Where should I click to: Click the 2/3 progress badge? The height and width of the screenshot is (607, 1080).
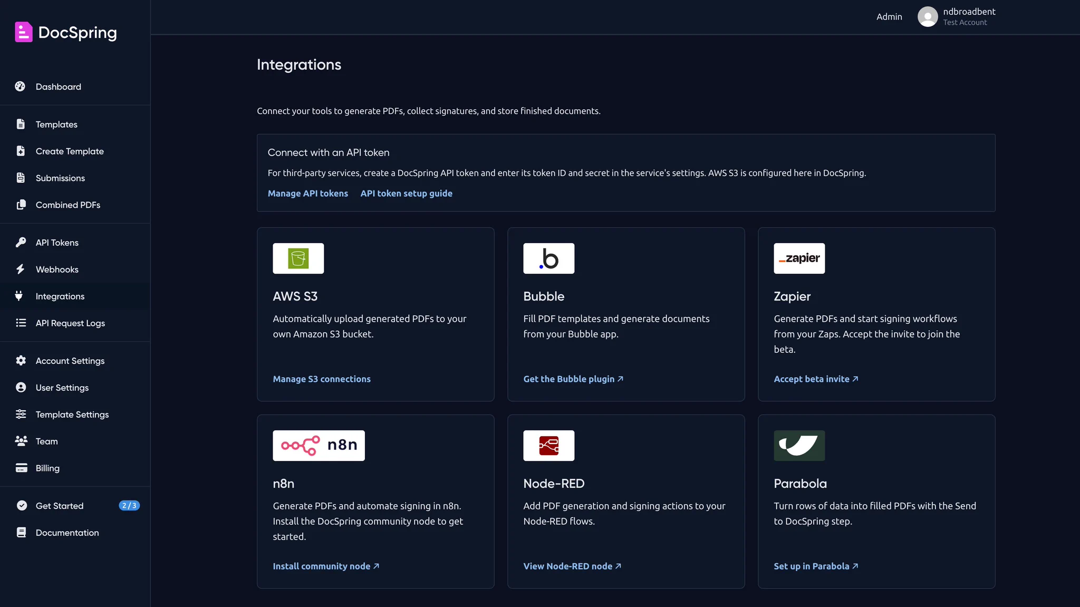pos(129,505)
